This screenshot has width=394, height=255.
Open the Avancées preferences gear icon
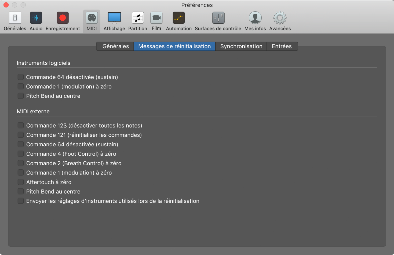click(x=280, y=18)
